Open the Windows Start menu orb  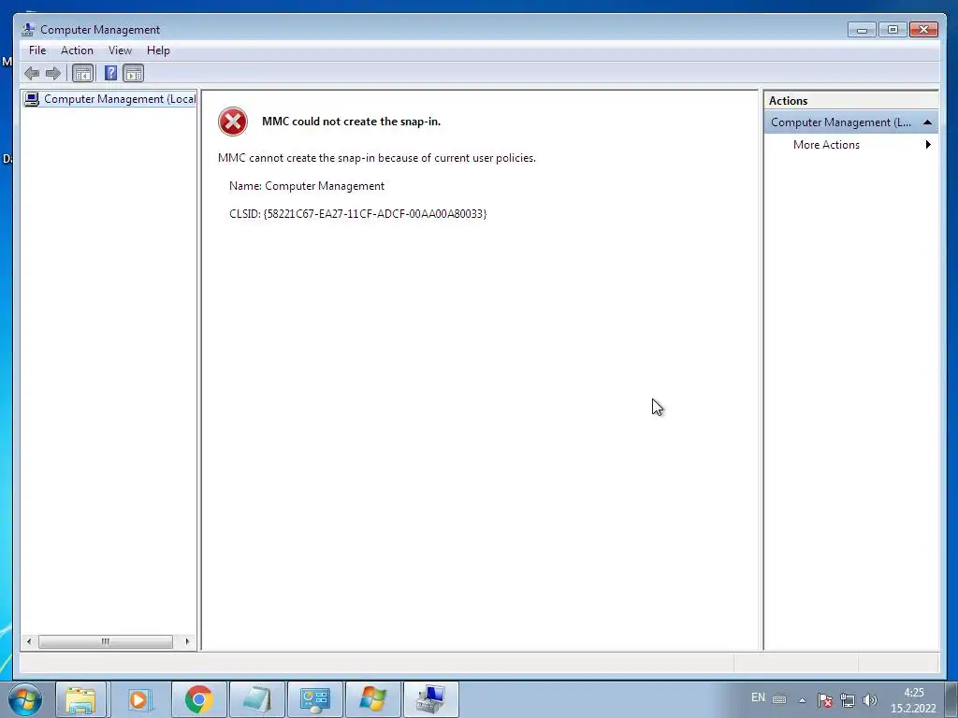click(x=25, y=699)
